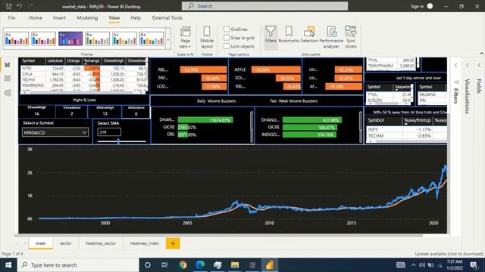Screen dimensions: 485x272
Task: Switch to the heatmap_sector page tab
Action: pos(101,243)
